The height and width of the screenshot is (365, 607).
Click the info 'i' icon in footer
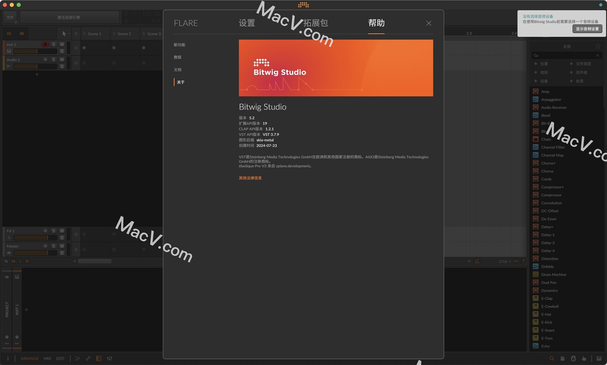click(x=8, y=358)
